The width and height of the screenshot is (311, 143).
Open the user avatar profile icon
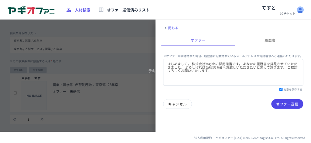(x=300, y=10)
